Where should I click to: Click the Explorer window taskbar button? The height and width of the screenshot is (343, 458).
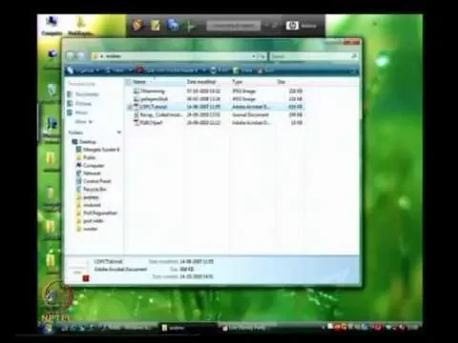pos(188,328)
